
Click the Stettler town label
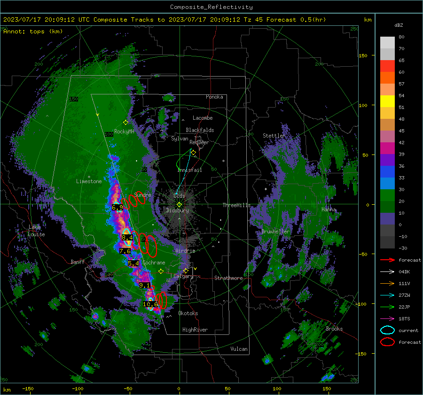(274, 136)
